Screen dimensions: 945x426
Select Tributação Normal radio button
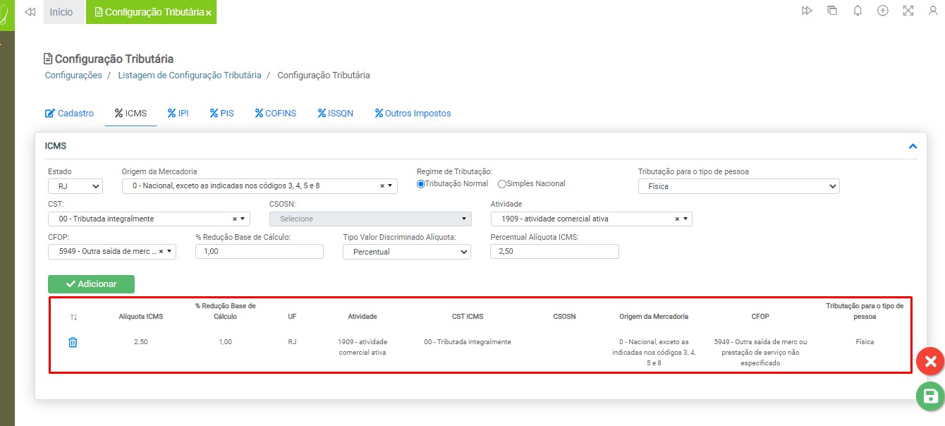[421, 184]
